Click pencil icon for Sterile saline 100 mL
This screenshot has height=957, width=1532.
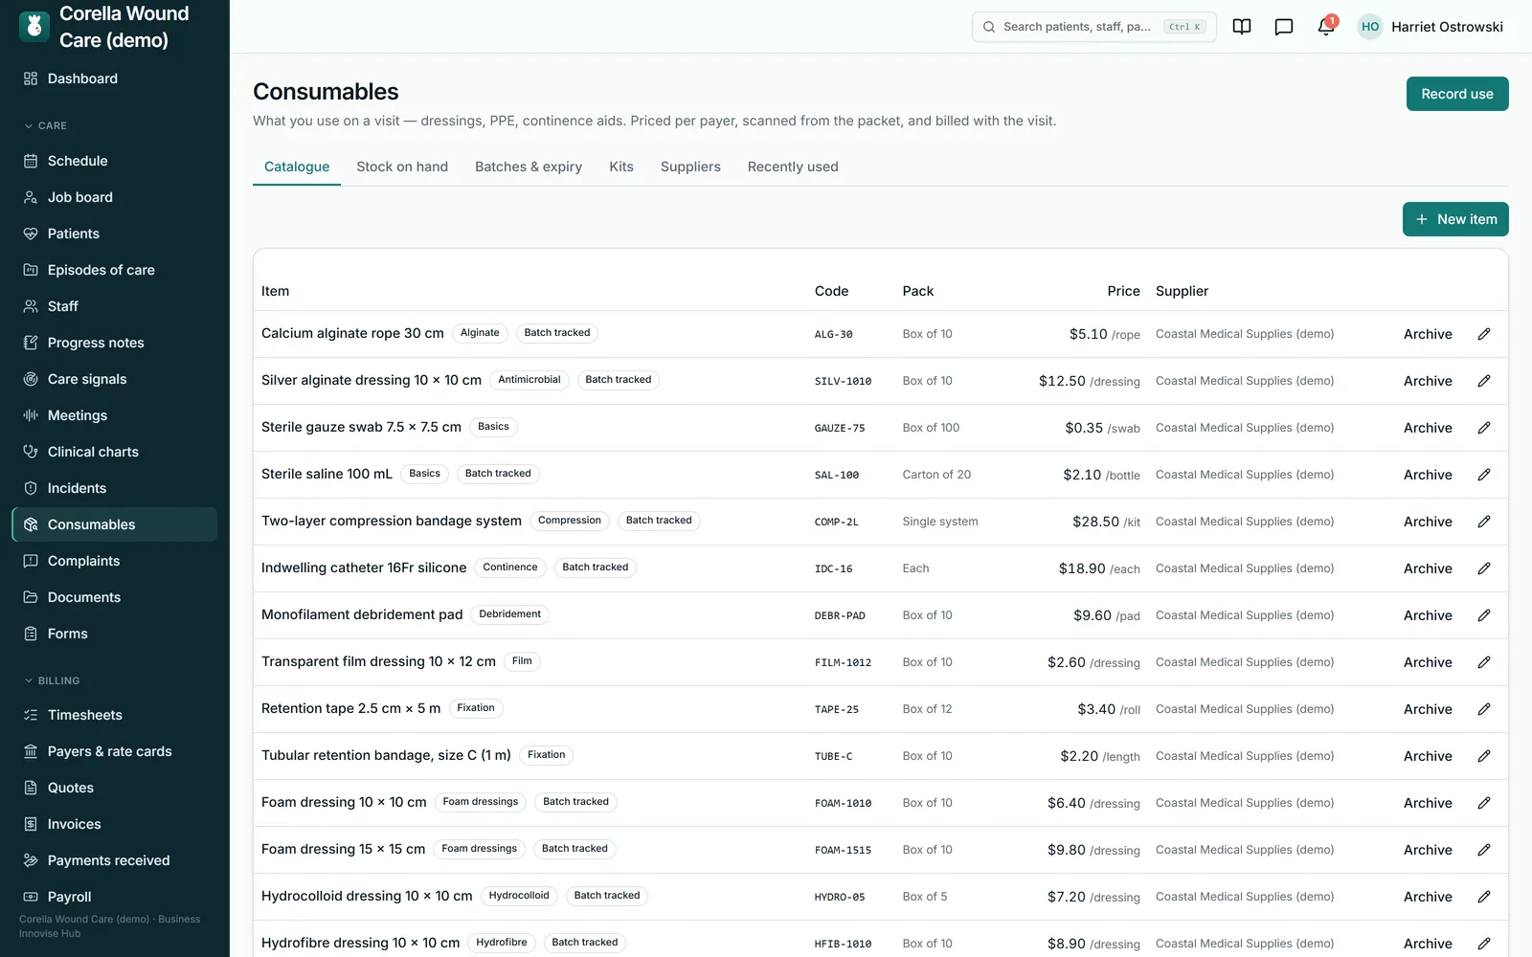pos(1484,475)
